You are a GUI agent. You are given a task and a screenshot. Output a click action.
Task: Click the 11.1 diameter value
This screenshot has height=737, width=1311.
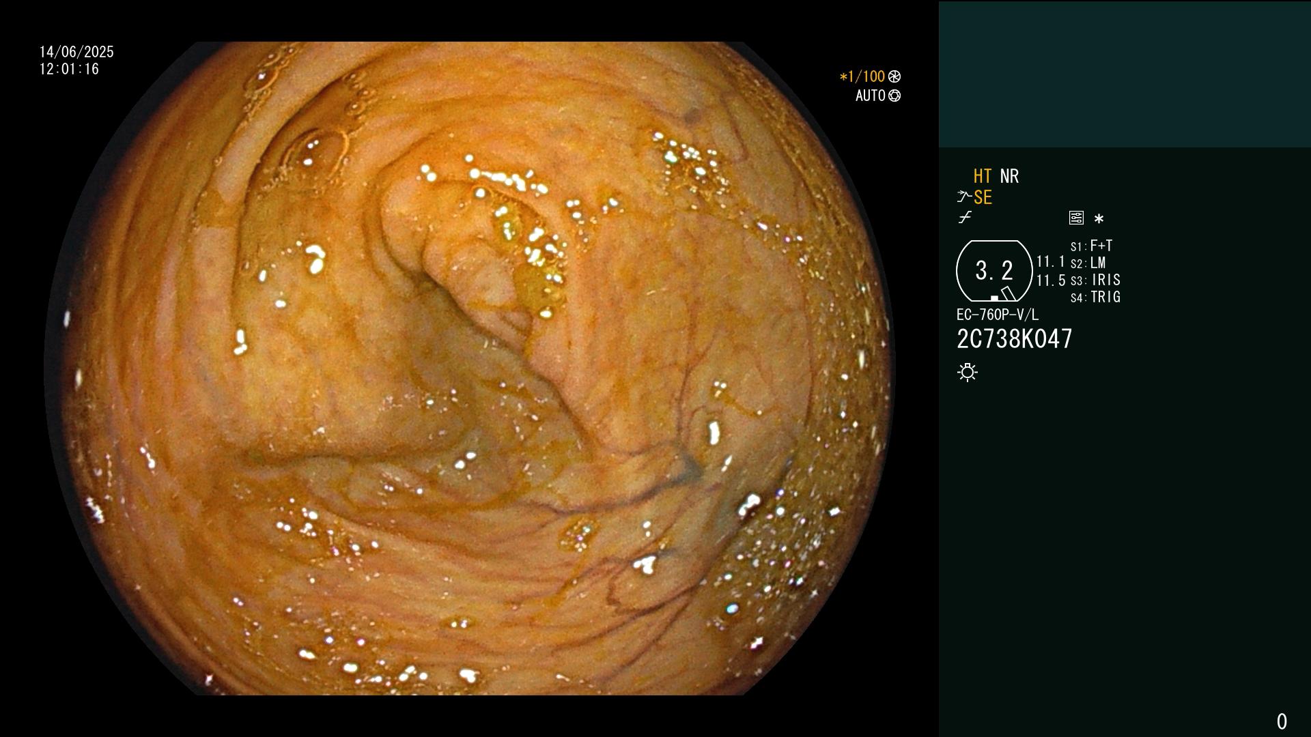coord(1051,262)
